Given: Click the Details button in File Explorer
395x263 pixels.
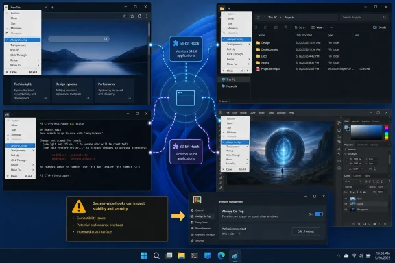Looking at the screenshot, I should point(380,27).
